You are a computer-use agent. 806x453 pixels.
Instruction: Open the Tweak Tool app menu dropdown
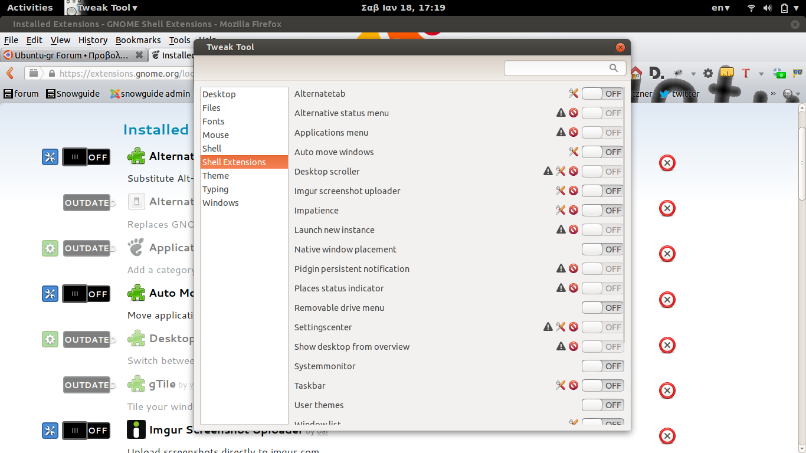coord(107,8)
